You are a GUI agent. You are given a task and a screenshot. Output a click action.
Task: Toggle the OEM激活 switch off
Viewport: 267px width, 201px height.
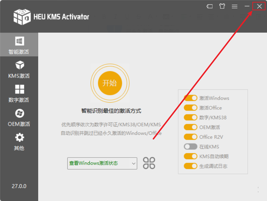[x=190, y=127]
